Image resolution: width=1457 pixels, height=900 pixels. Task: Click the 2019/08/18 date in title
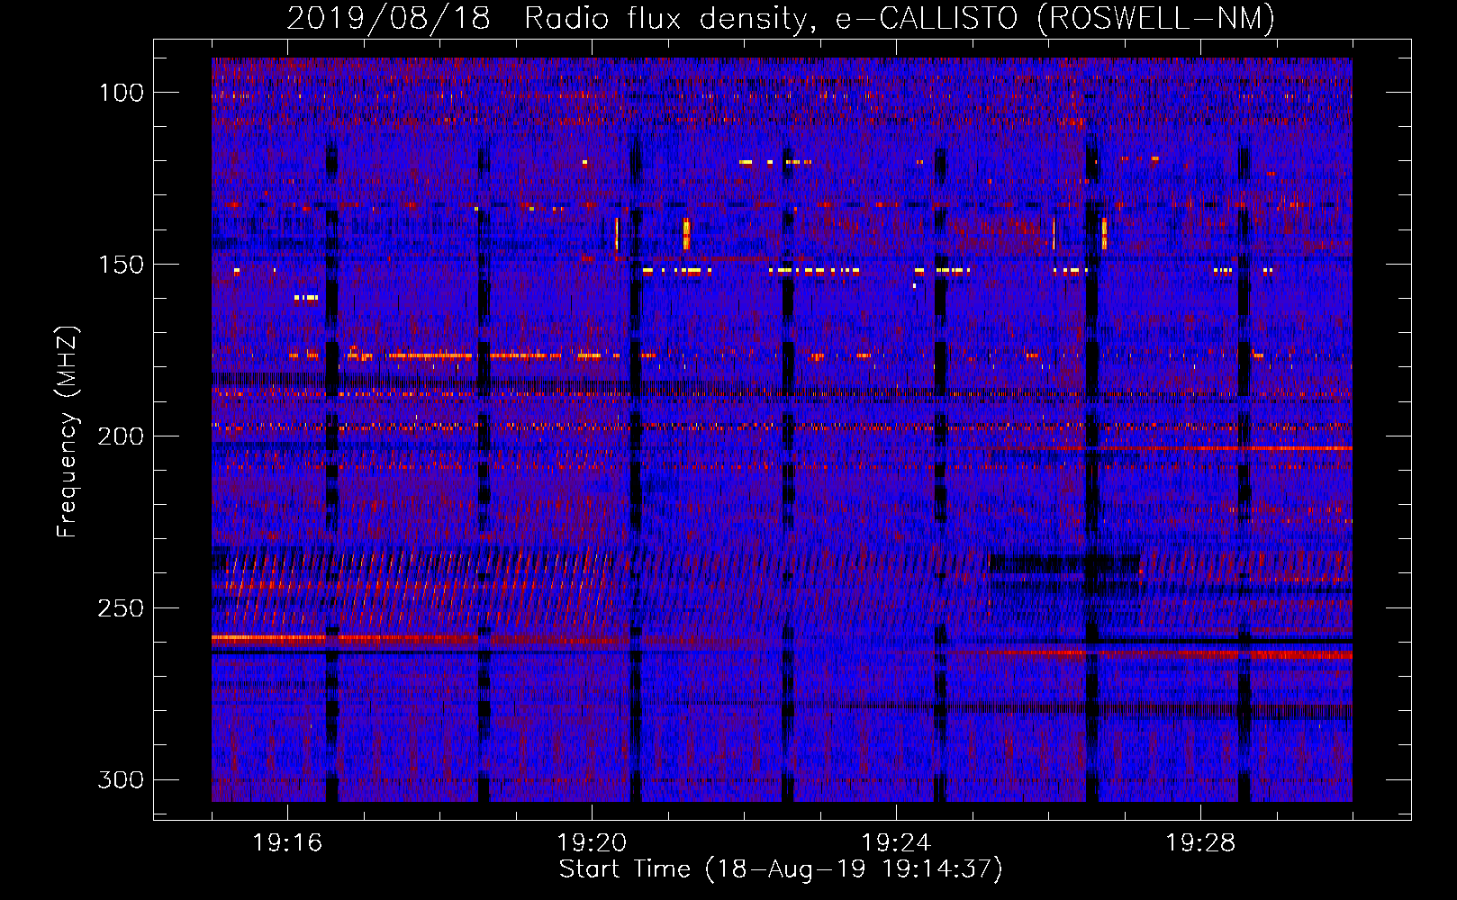tap(389, 18)
